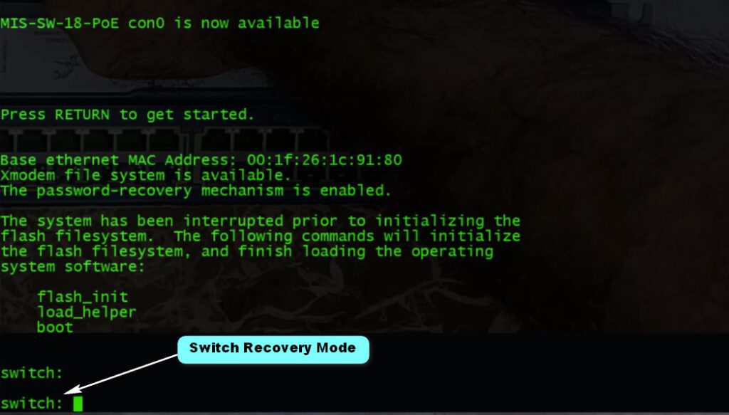
Task: Click the MAC address 00:1f:26:1c:91:80
Action: coord(324,160)
